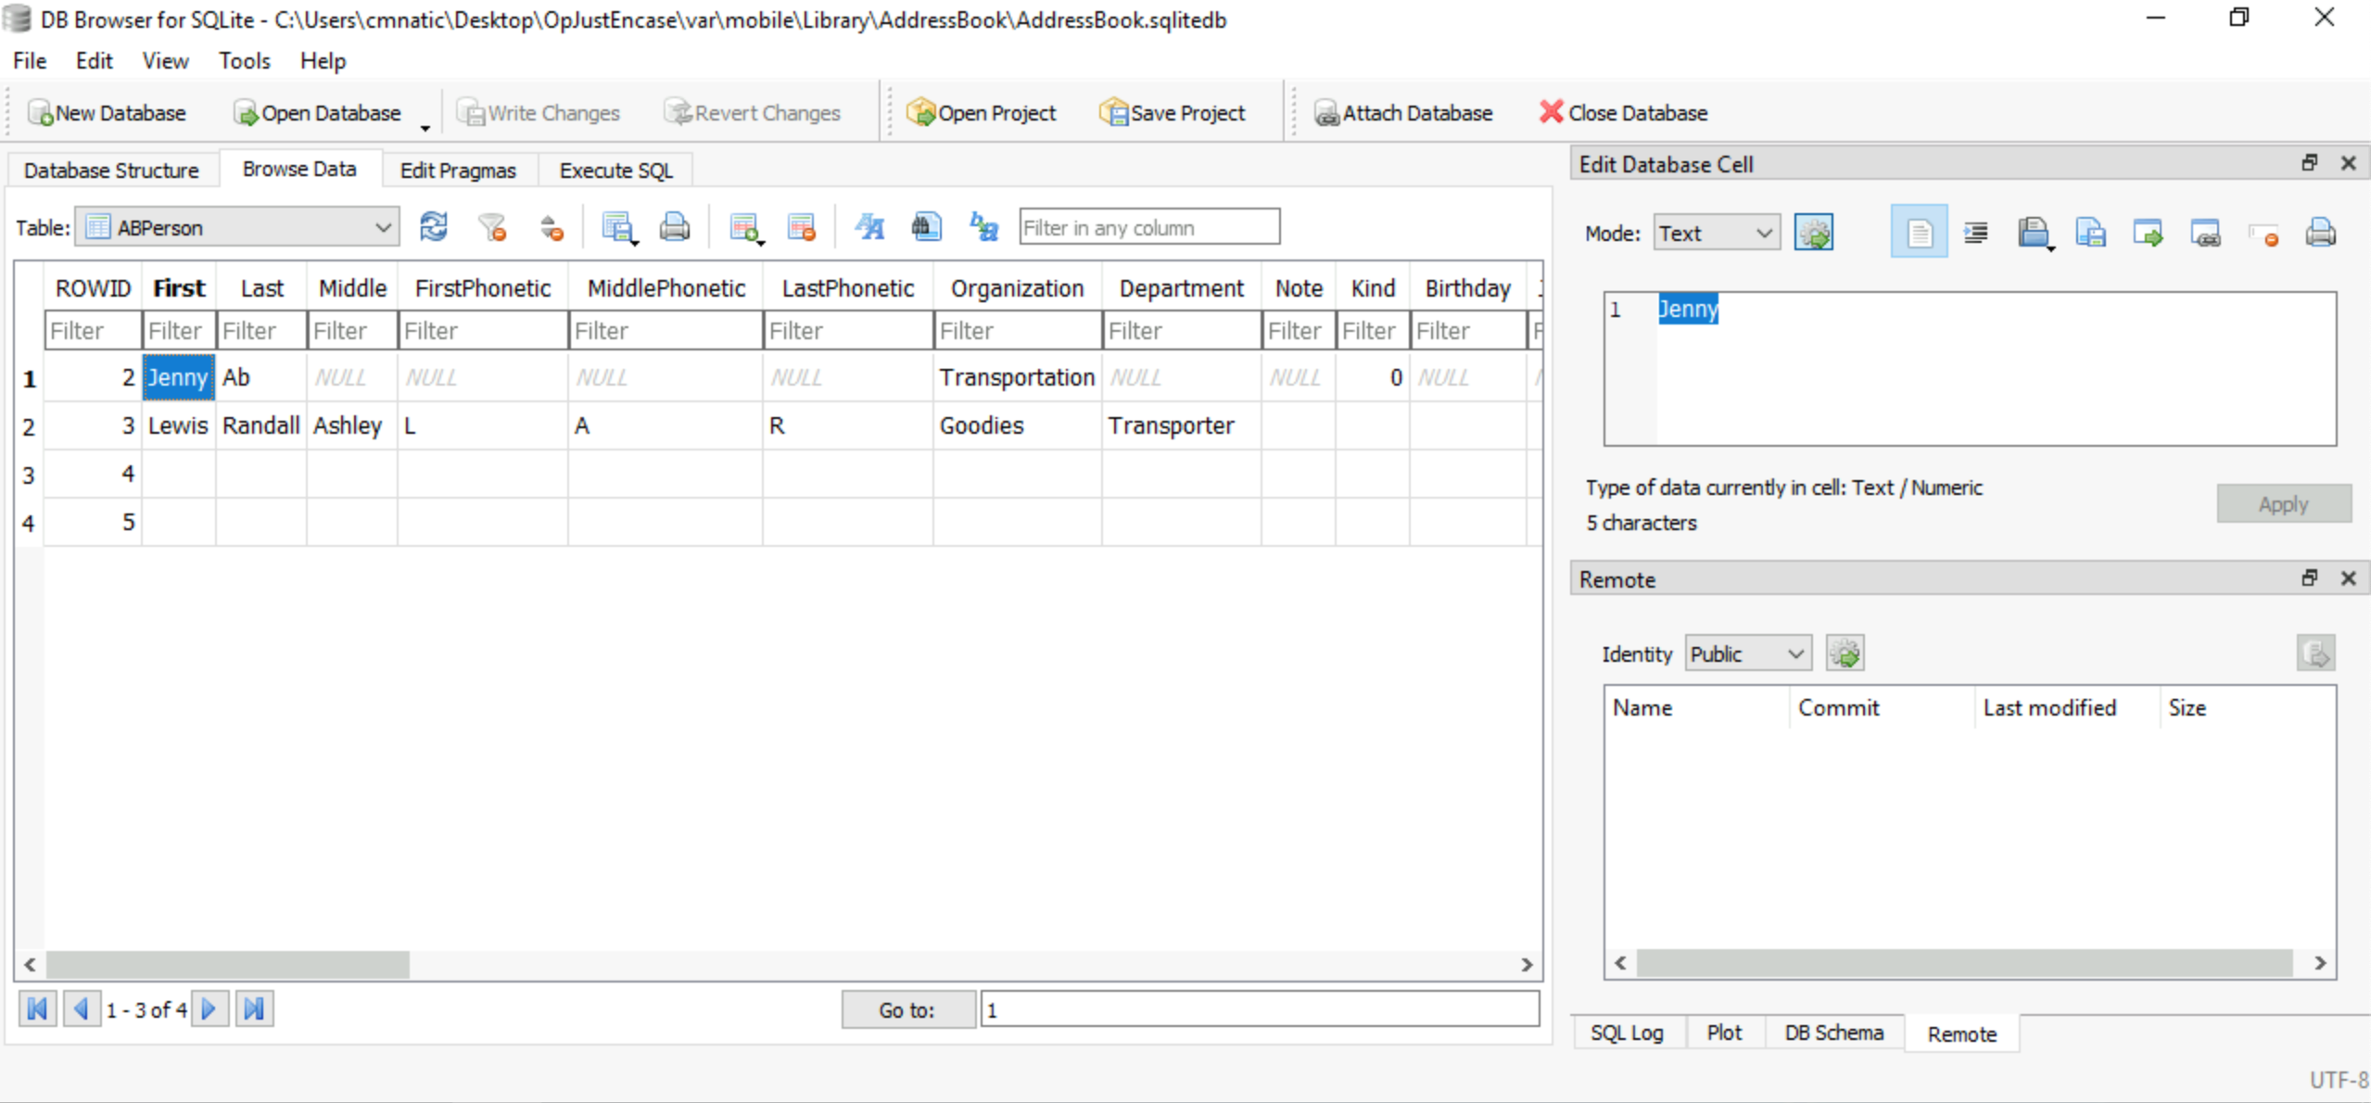Image resolution: width=2371 pixels, height=1103 pixels.
Task: Switch to the Edit Pragmas tab
Action: (458, 171)
